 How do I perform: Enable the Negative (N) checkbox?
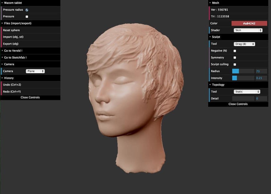235,51
